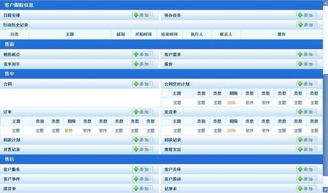The height and width of the screenshot is (193, 328).
Task: Add a new 销售机会
Action: (142, 55)
